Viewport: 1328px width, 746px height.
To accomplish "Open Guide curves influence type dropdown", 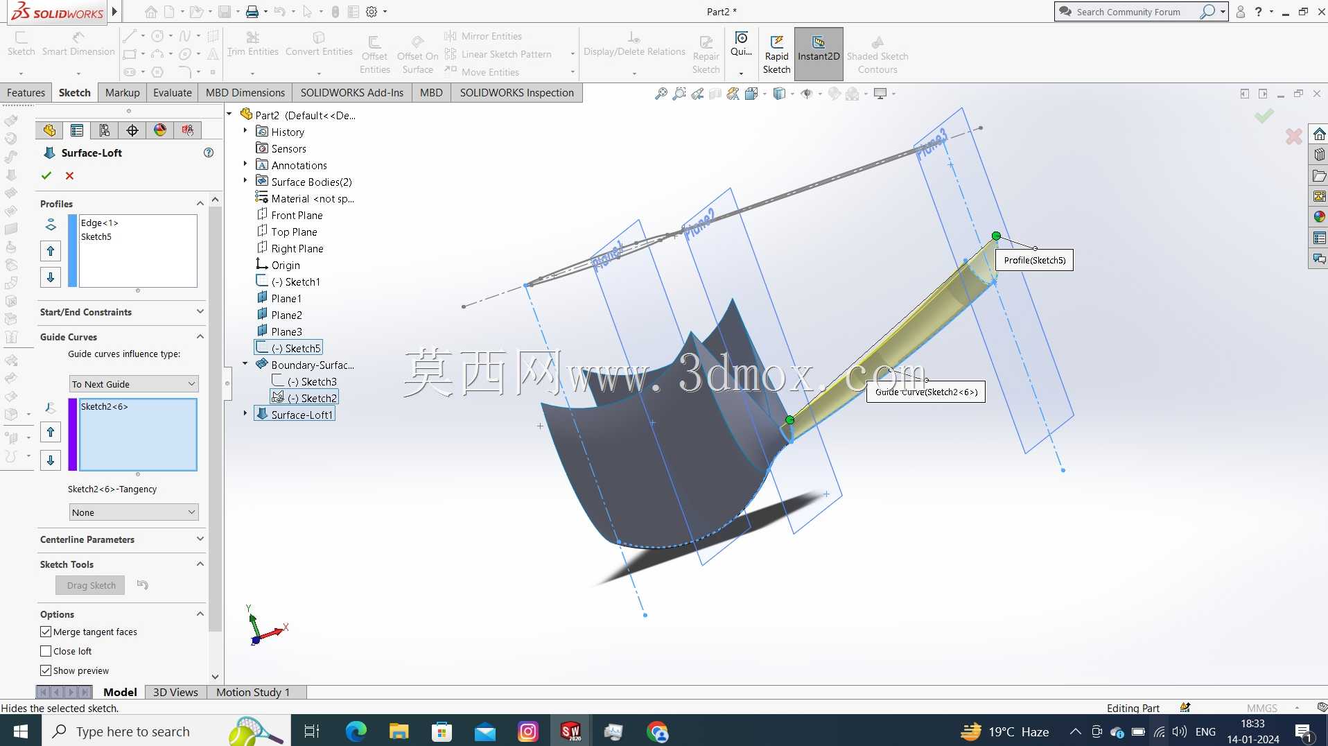I will point(134,384).
